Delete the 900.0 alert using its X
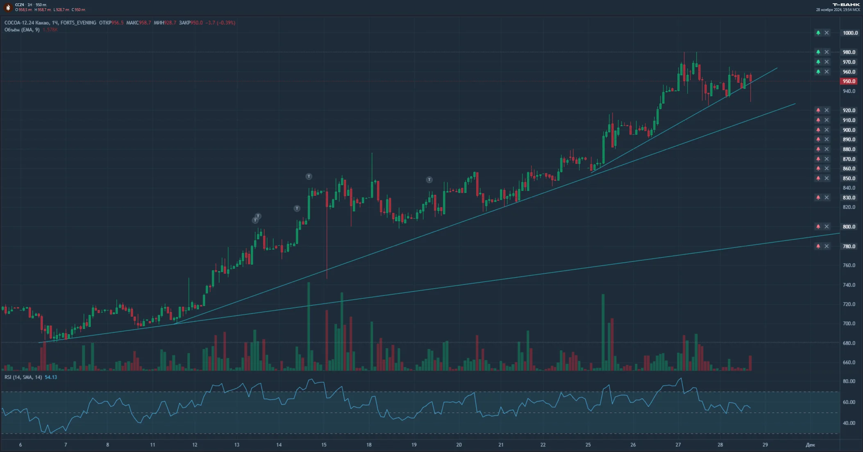This screenshot has width=863, height=452. [827, 130]
